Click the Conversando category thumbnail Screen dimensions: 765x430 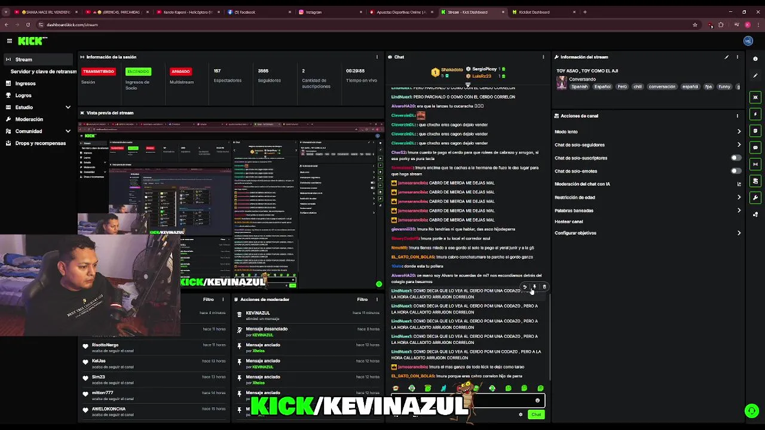click(561, 83)
